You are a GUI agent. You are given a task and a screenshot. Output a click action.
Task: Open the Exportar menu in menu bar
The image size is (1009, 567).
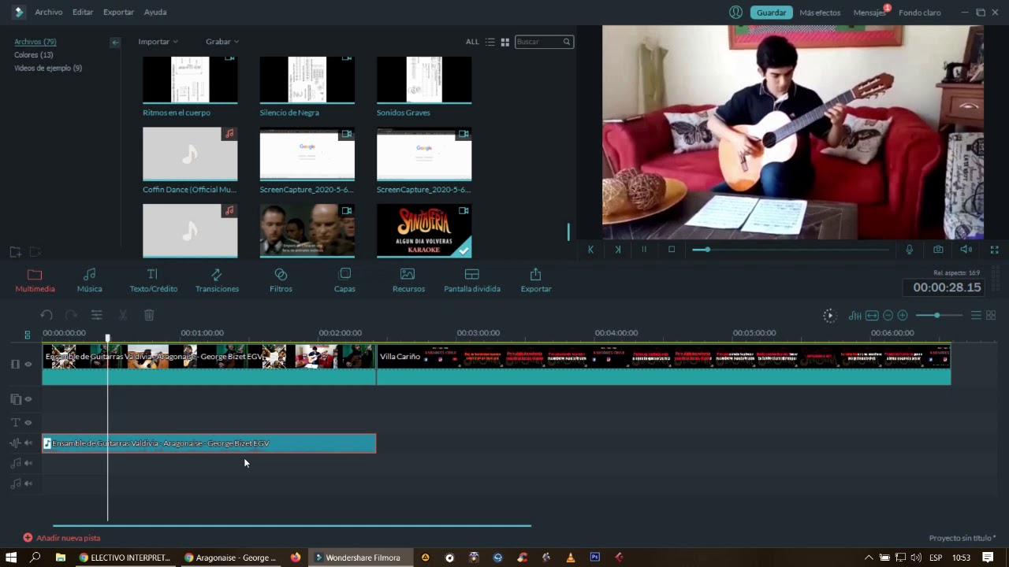[118, 12]
